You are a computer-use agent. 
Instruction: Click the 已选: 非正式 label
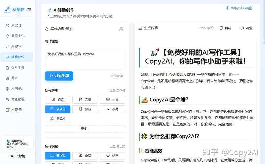pyautogui.click(x=117, y=146)
